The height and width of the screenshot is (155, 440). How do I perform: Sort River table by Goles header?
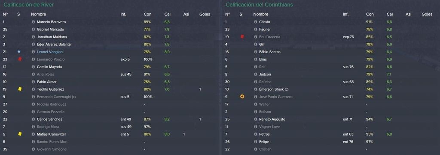[x=205, y=14]
